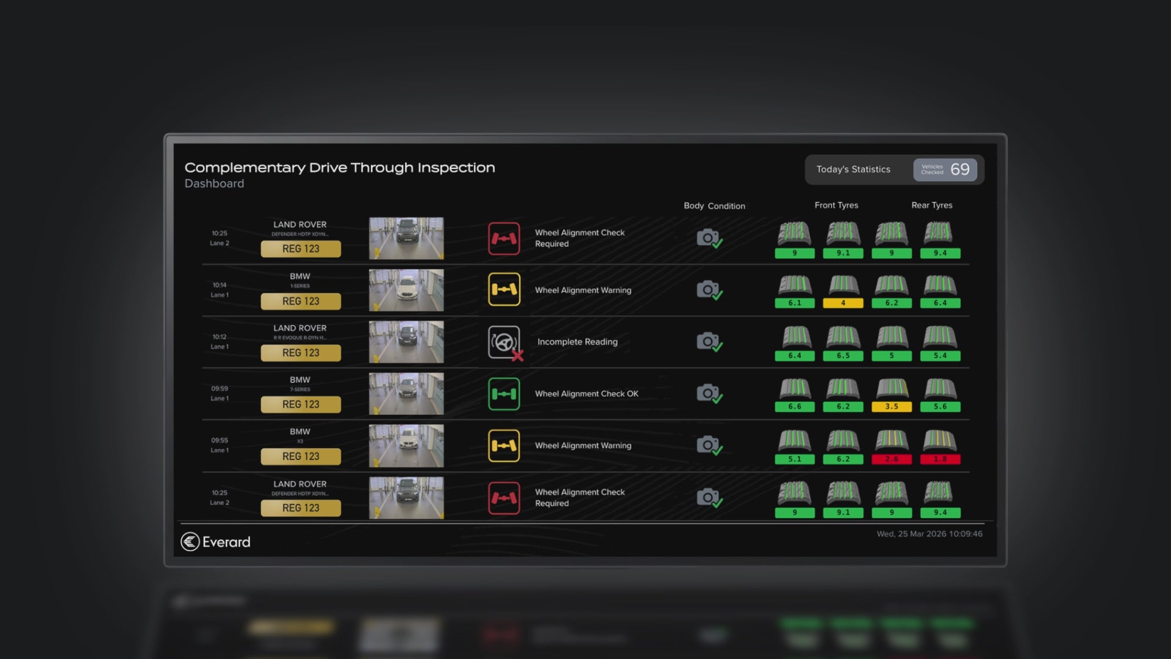The height and width of the screenshot is (659, 1171).
Task: Click the Complementary Drive Through Inspection title
Action: pyautogui.click(x=340, y=168)
